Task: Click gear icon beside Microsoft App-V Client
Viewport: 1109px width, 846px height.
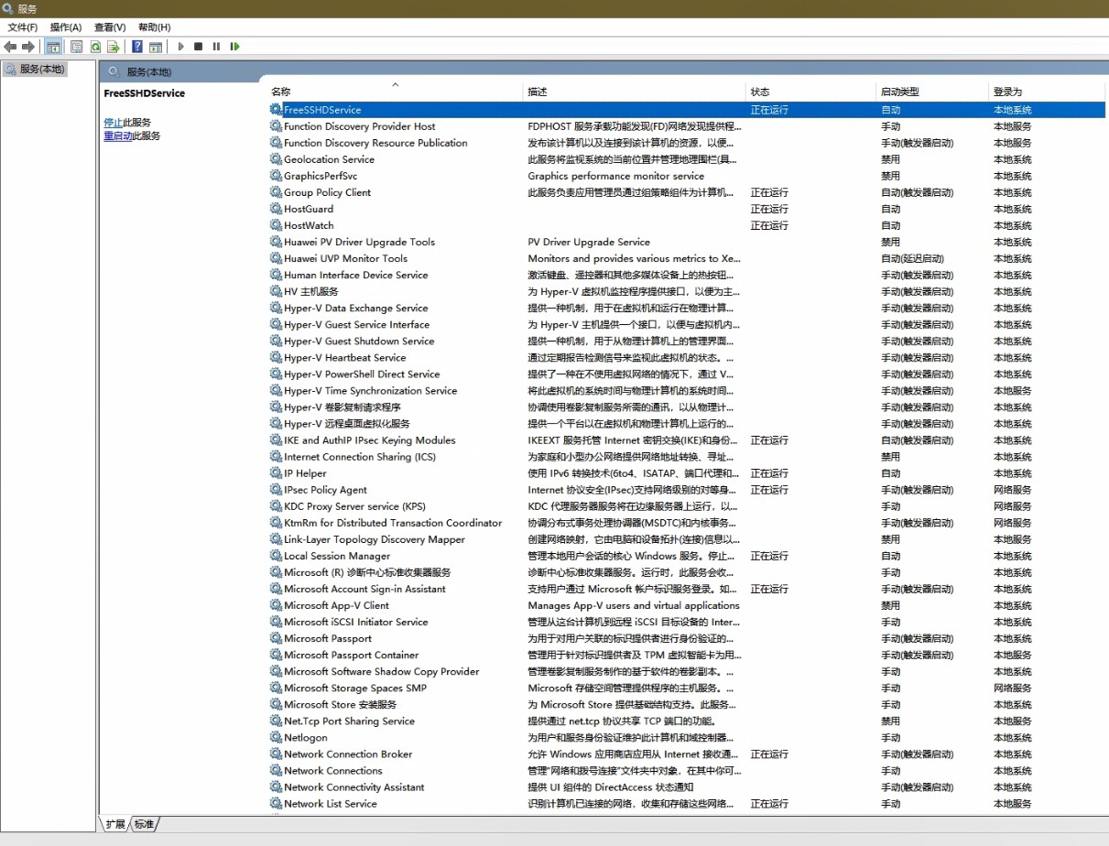Action: coord(276,605)
